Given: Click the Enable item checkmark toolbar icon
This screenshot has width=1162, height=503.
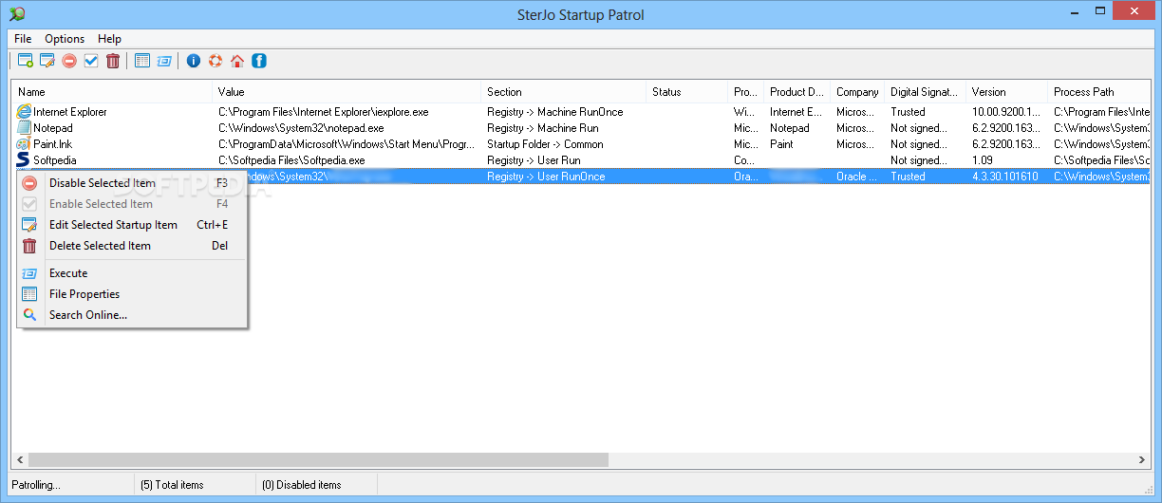Looking at the screenshot, I should [91, 61].
